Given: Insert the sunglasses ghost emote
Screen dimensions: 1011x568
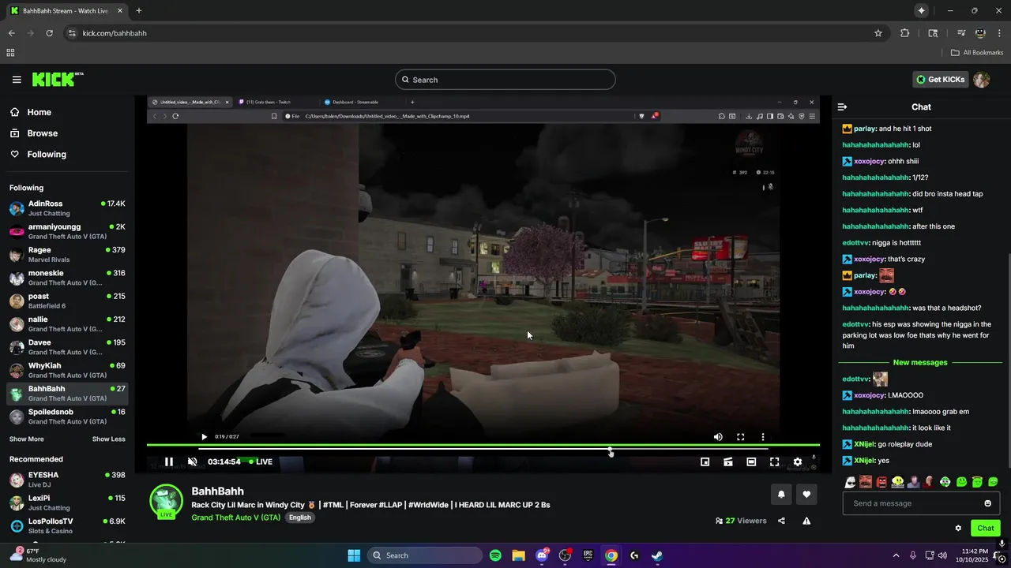Looking at the screenshot, I should pyautogui.click(x=850, y=482).
